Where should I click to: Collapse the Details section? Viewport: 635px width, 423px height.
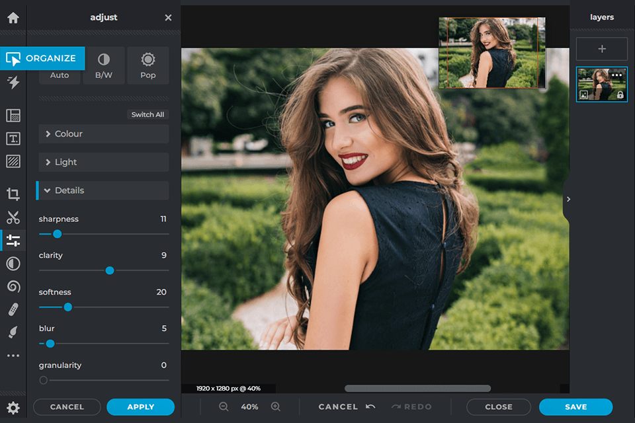104,190
